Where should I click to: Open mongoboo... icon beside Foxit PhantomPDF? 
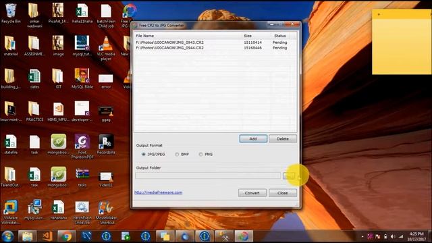coord(58,144)
